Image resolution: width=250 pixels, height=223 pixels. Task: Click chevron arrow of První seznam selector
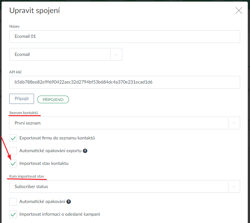[x=234, y=123]
